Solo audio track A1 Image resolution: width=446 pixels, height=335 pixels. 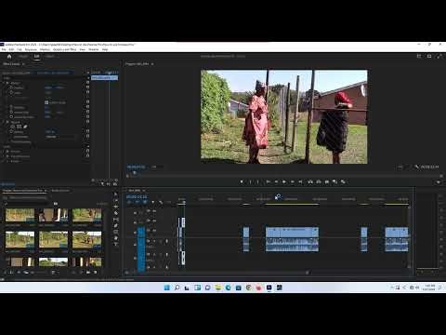tap(161, 241)
